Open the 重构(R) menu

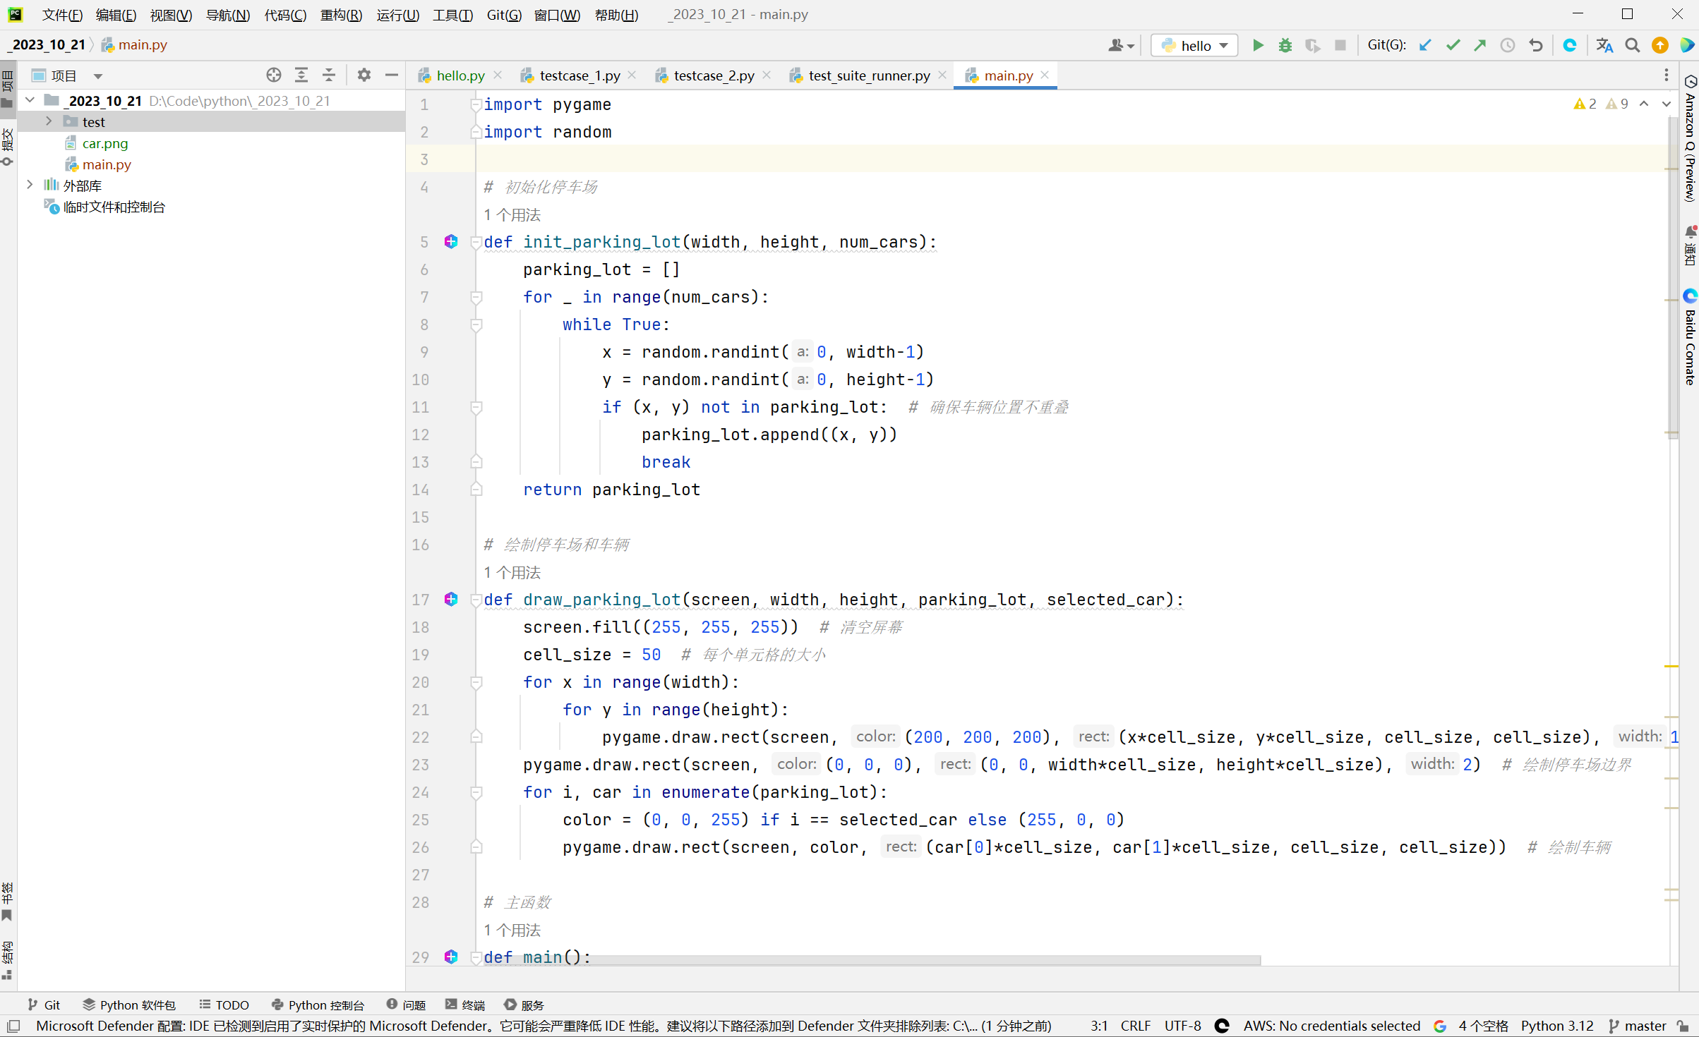[341, 15]
